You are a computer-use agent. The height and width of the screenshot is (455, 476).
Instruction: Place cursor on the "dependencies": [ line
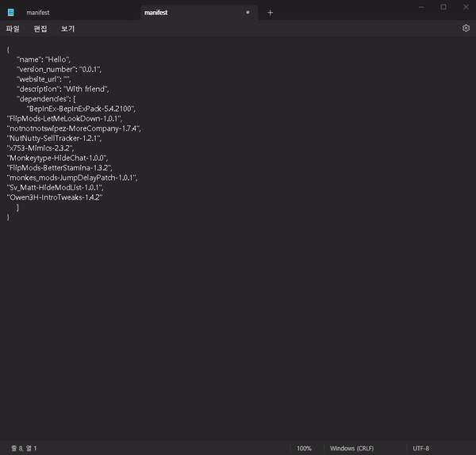point(46,99)
